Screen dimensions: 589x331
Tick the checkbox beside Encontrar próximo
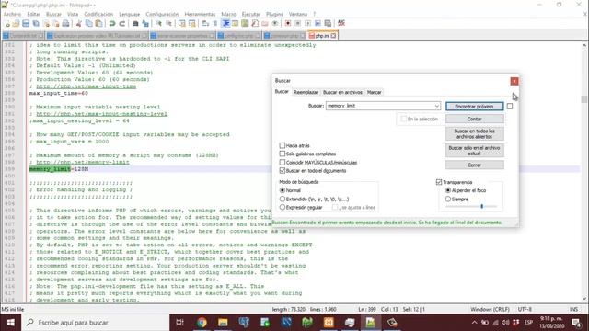coord(509,107)
